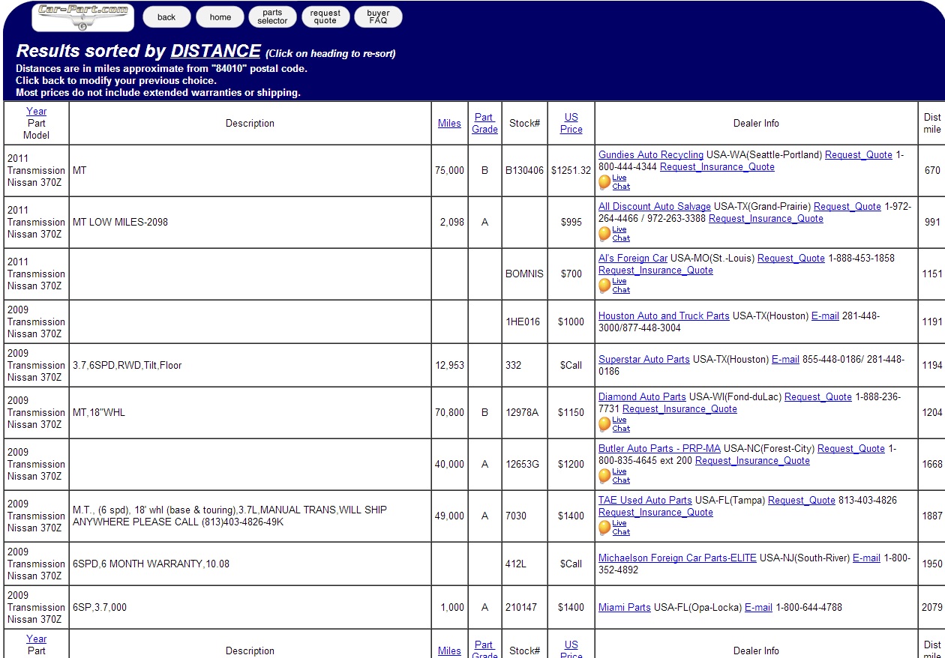Select description '6SPD,6 MONTH WARRANTY,10.08'
Screen dimensions: 945x658
[x=151, y=564]
